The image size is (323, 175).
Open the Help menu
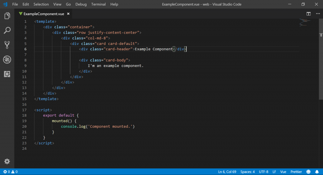click(x=114, y=4)
